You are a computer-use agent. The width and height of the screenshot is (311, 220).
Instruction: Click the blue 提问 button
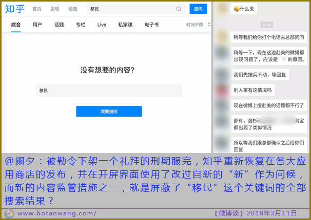coord(198,9)
